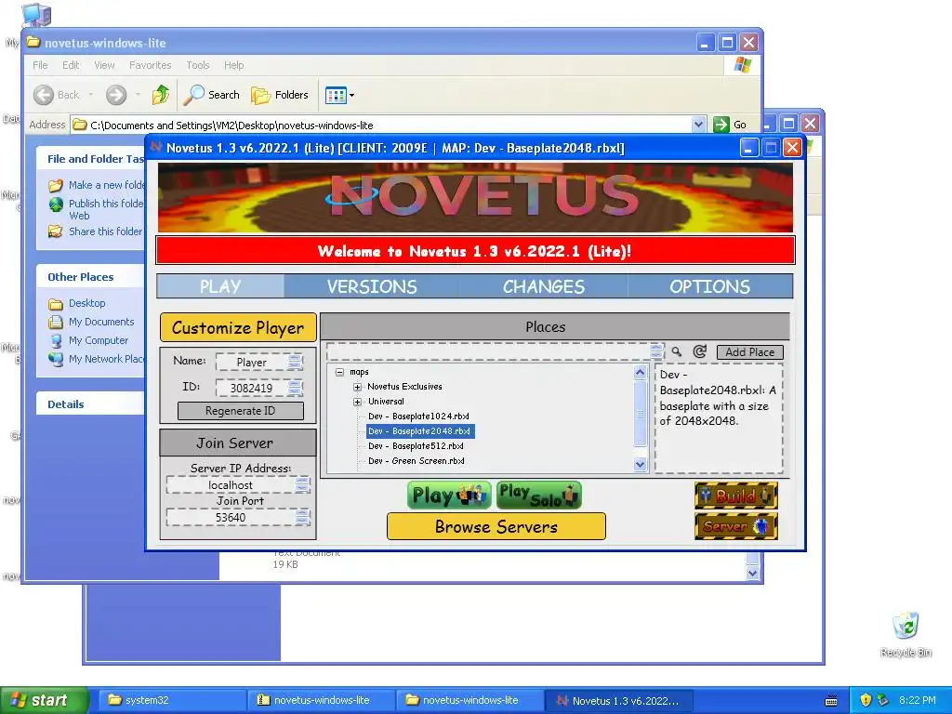
Task: Click the Join Port field
Action: tap(238, 517)
